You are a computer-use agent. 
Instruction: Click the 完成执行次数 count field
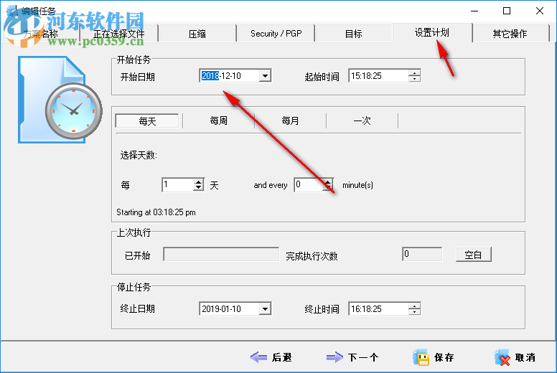[422, 254]
